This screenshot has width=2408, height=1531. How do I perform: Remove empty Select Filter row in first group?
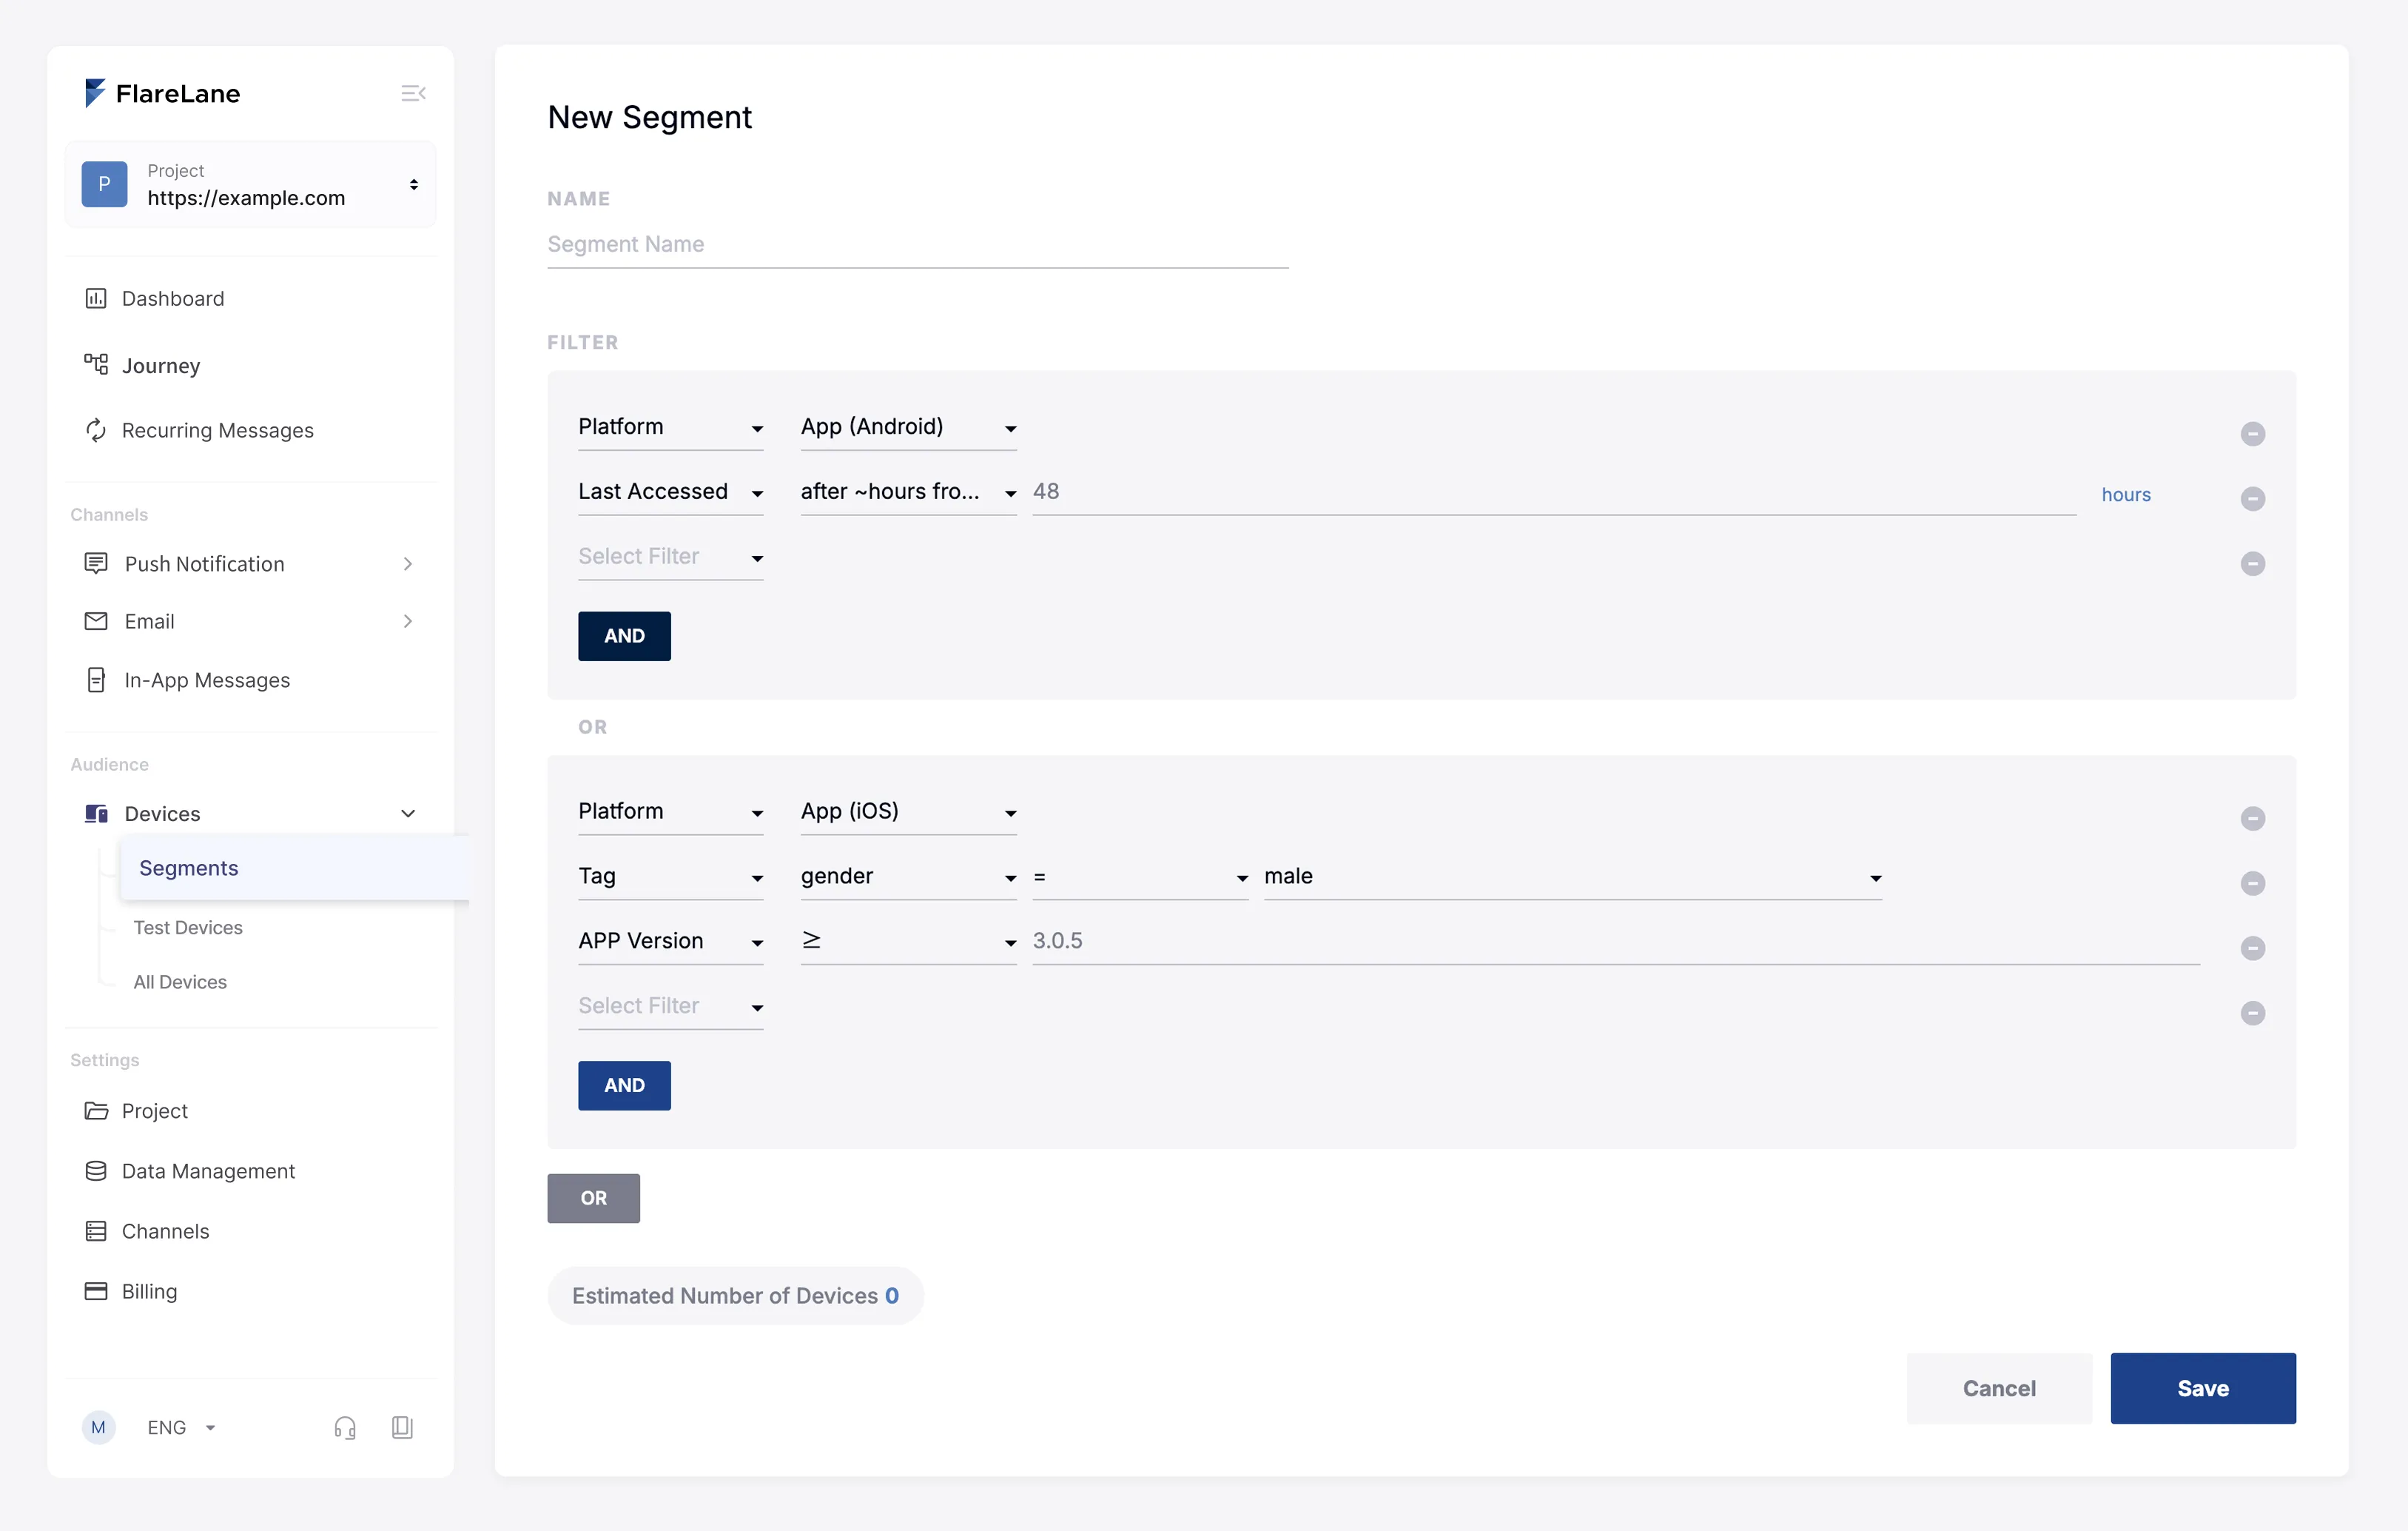tap(2252, 563)
